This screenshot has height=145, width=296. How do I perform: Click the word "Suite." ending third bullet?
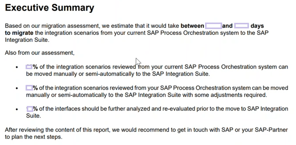coord(34,116)
